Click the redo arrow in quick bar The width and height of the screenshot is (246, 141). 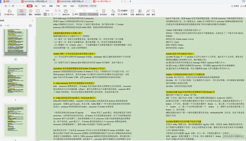[x=20, y=6]
